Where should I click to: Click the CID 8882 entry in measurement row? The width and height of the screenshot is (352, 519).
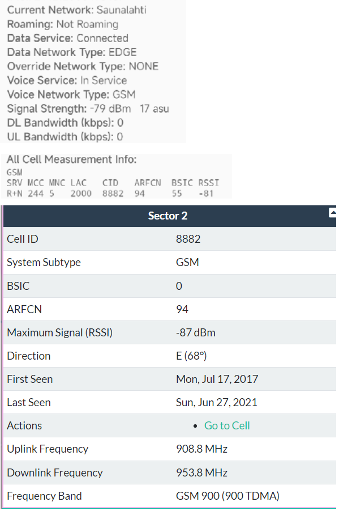tap(113, 193)
